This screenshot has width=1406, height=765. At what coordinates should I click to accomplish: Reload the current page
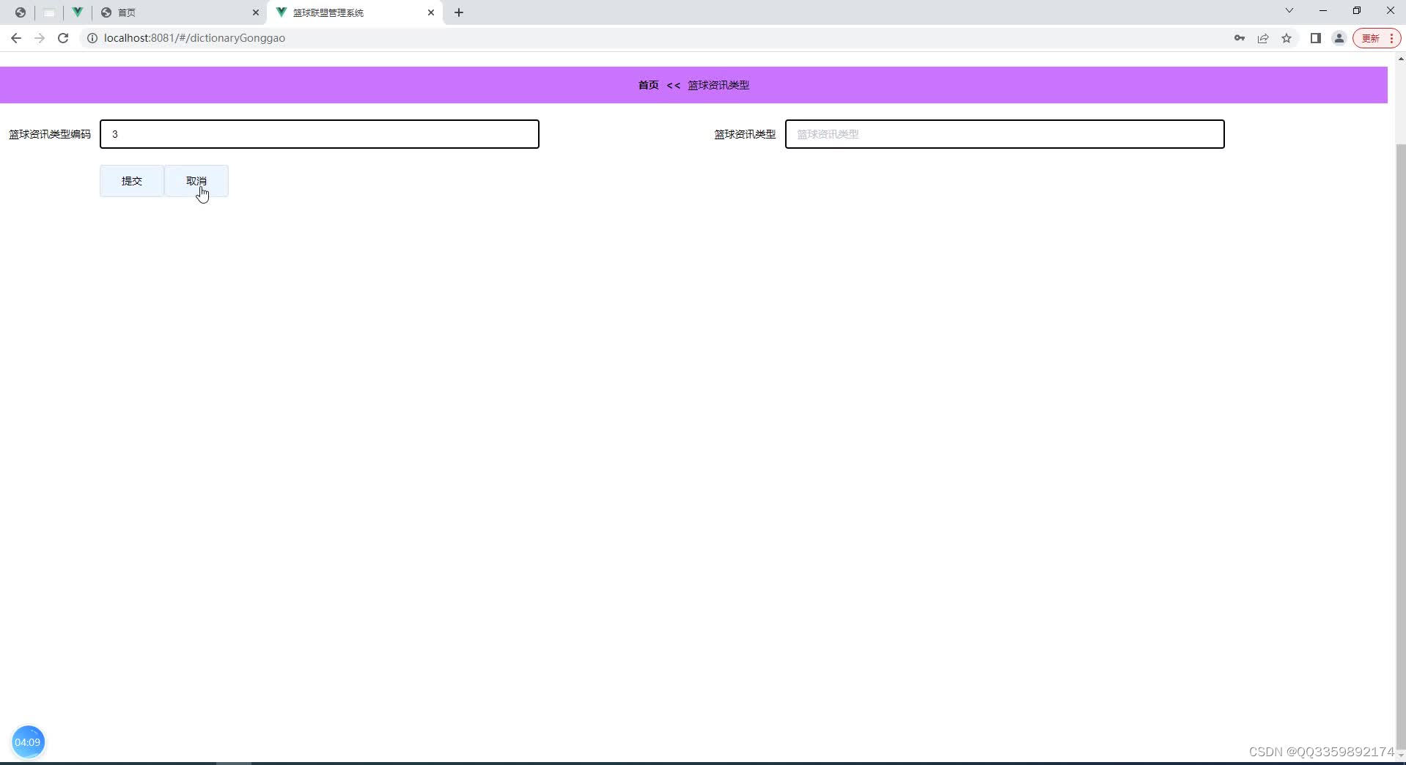(63, 38)
